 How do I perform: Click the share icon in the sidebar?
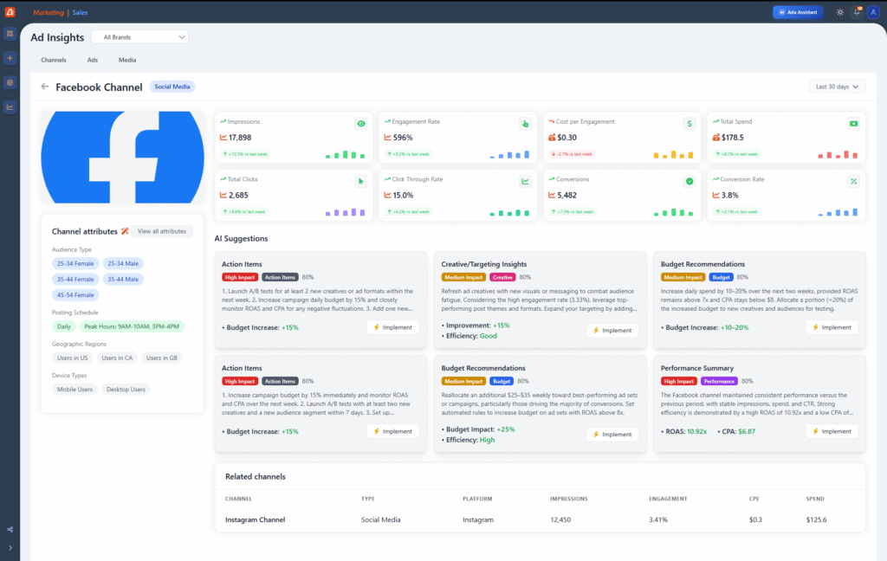click(x=10, y=530)
